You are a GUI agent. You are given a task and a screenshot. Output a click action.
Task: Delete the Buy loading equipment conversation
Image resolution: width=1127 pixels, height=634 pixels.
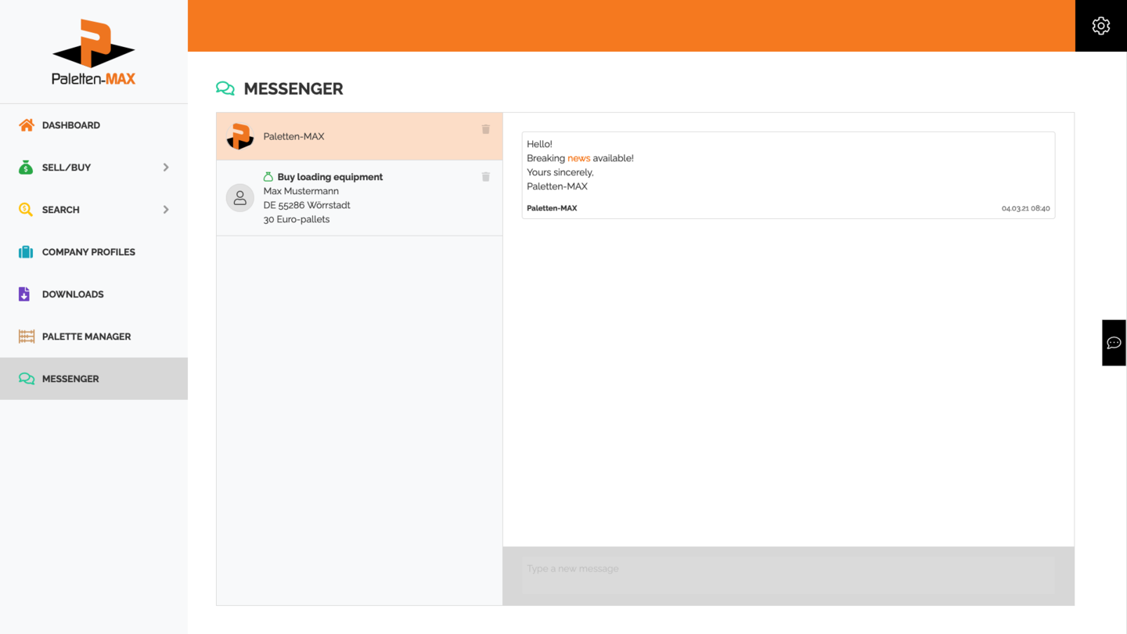pyautogui.click(x=485, y=177)
